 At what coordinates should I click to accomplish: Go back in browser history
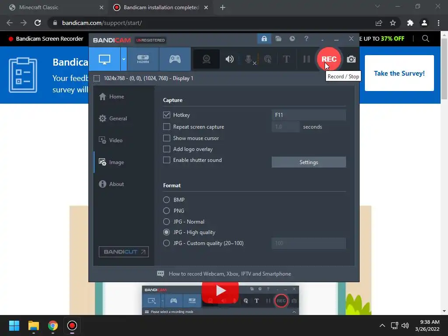(x=10, y=23)
